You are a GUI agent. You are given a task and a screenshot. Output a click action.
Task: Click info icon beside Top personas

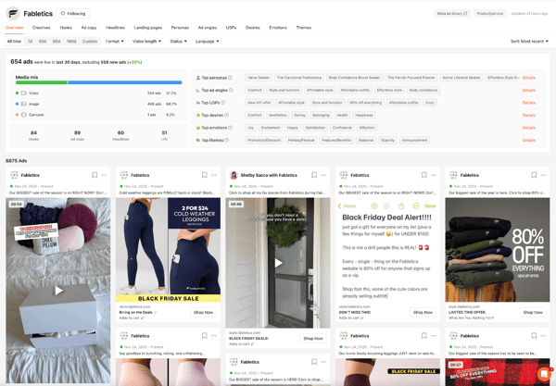[x=230, y=78]
